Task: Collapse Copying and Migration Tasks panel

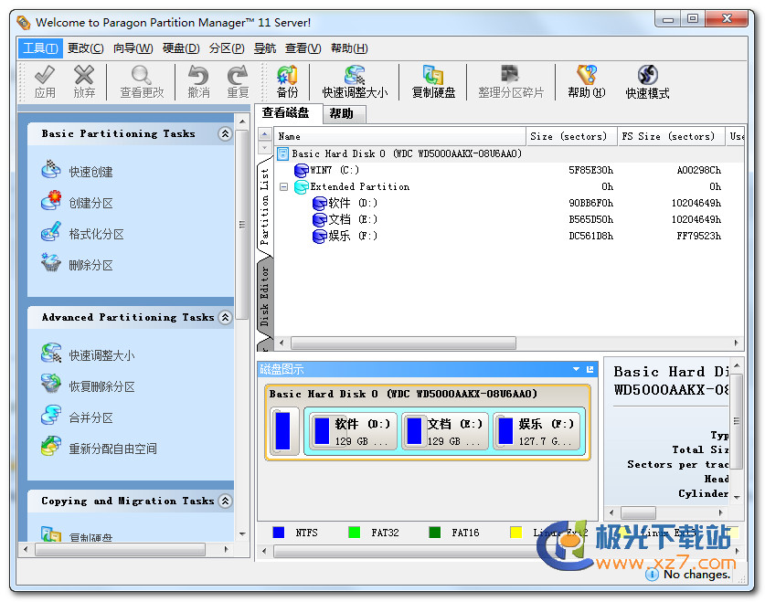Action: pyautogui.click(x=225, y=502)
